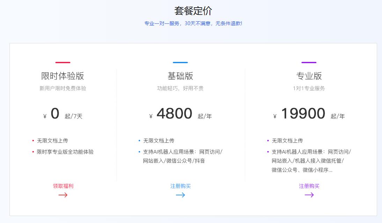Click the blue arrow icon under 基础版 plan
This screenshot has height=223, width=382.
181,195
